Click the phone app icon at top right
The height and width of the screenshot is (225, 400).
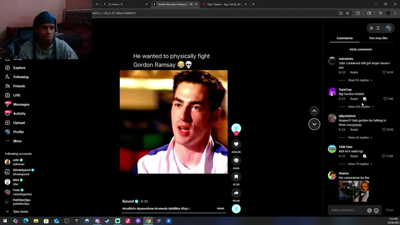click(378, 28)
